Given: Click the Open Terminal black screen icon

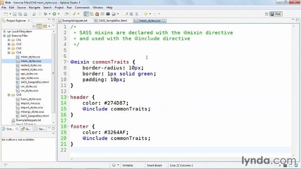Looking at the screenshot, I should coord(108,14).
